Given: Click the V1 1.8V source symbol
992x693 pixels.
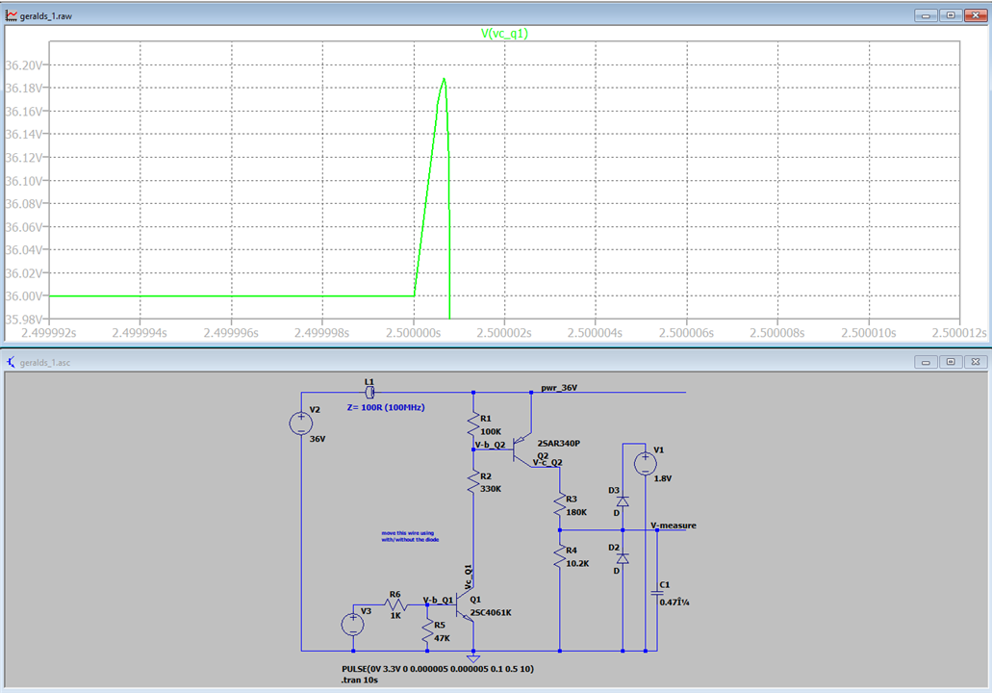Looking at the screenshot, I should click(646, 463).
